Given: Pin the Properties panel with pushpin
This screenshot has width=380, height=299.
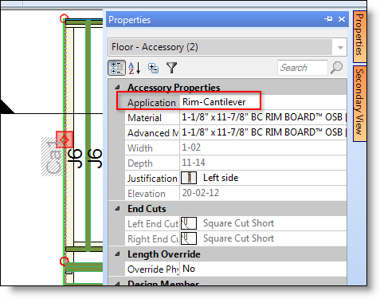Looking at the screenshot, I should [328, 19].
